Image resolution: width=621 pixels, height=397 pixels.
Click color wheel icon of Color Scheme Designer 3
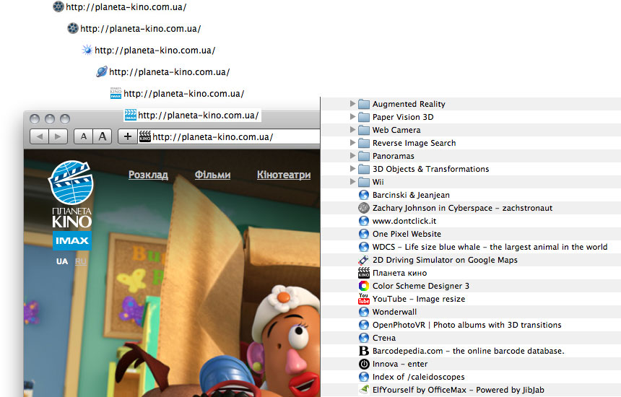click(363, 286)
